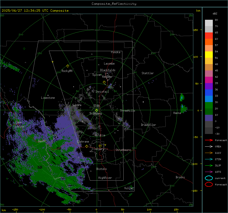Click the green storm cell just above Hanna label

[x=183, y=108]
